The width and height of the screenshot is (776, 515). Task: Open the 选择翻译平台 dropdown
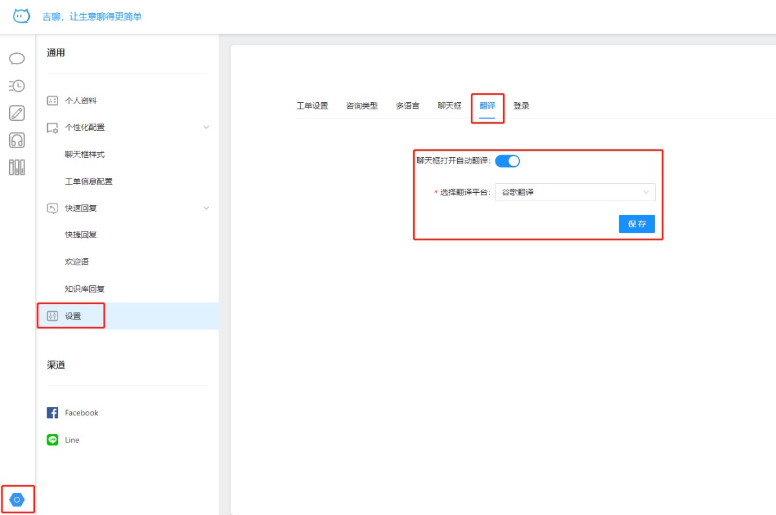[x=575, y=192]
